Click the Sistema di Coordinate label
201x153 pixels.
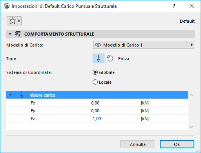click(29, 72)
